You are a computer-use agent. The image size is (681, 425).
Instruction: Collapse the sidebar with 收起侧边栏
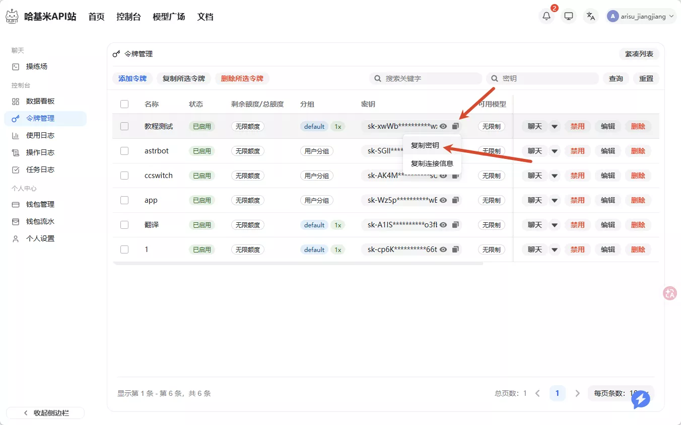pos(45,413)
